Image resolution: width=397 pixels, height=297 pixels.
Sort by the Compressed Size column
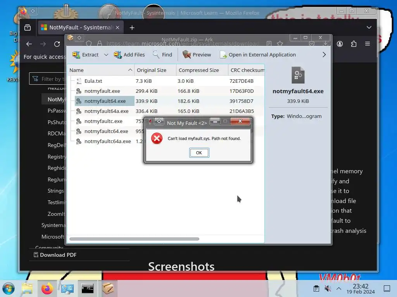point(202,70)
